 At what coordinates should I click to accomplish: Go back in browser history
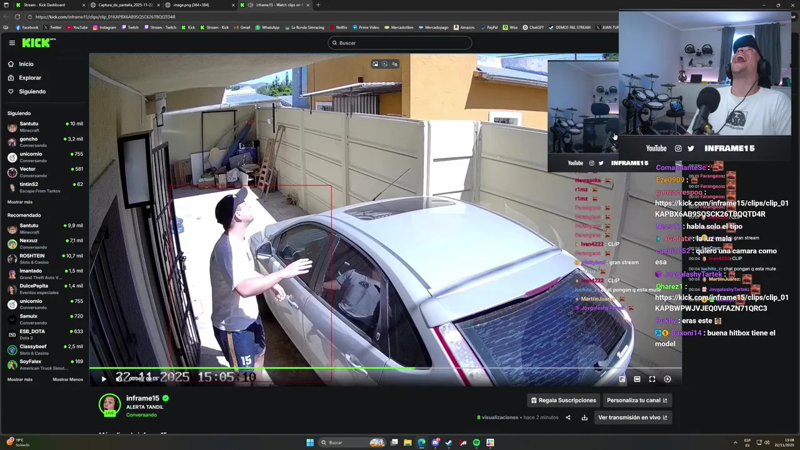6,17
